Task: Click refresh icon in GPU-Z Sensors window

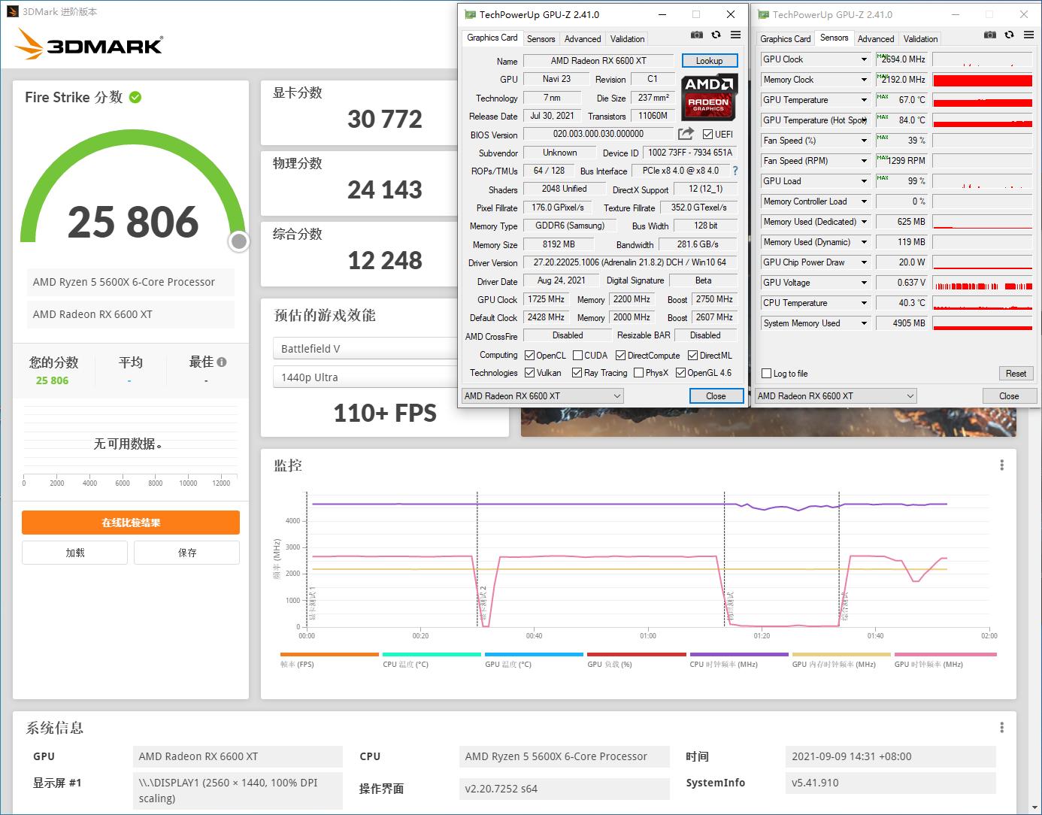Action: (1009, 35)
